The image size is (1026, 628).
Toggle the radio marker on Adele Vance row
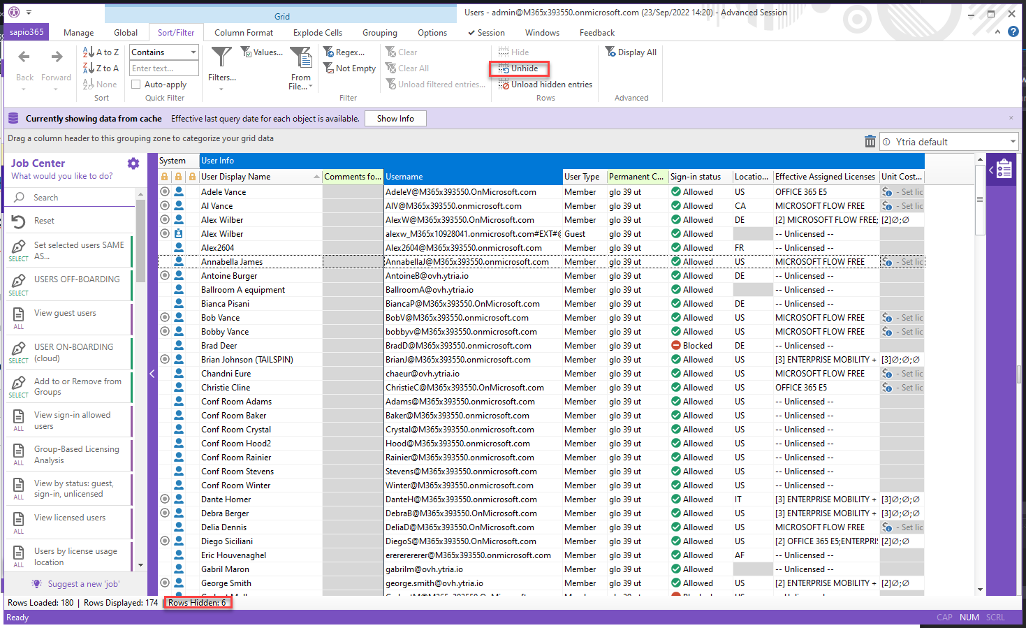[165, 192]
